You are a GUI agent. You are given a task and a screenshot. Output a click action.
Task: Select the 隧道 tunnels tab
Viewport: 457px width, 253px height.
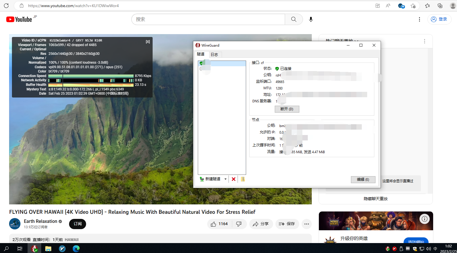201,54
